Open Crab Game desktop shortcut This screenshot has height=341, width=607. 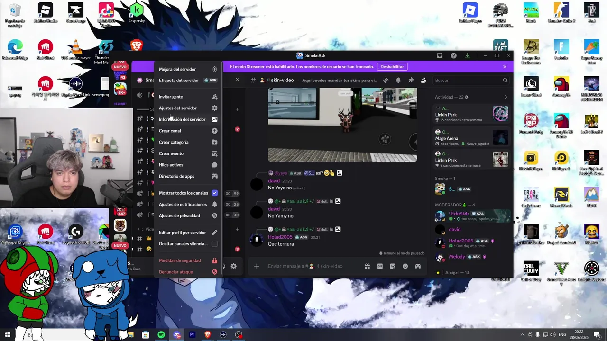pos(531,198)
